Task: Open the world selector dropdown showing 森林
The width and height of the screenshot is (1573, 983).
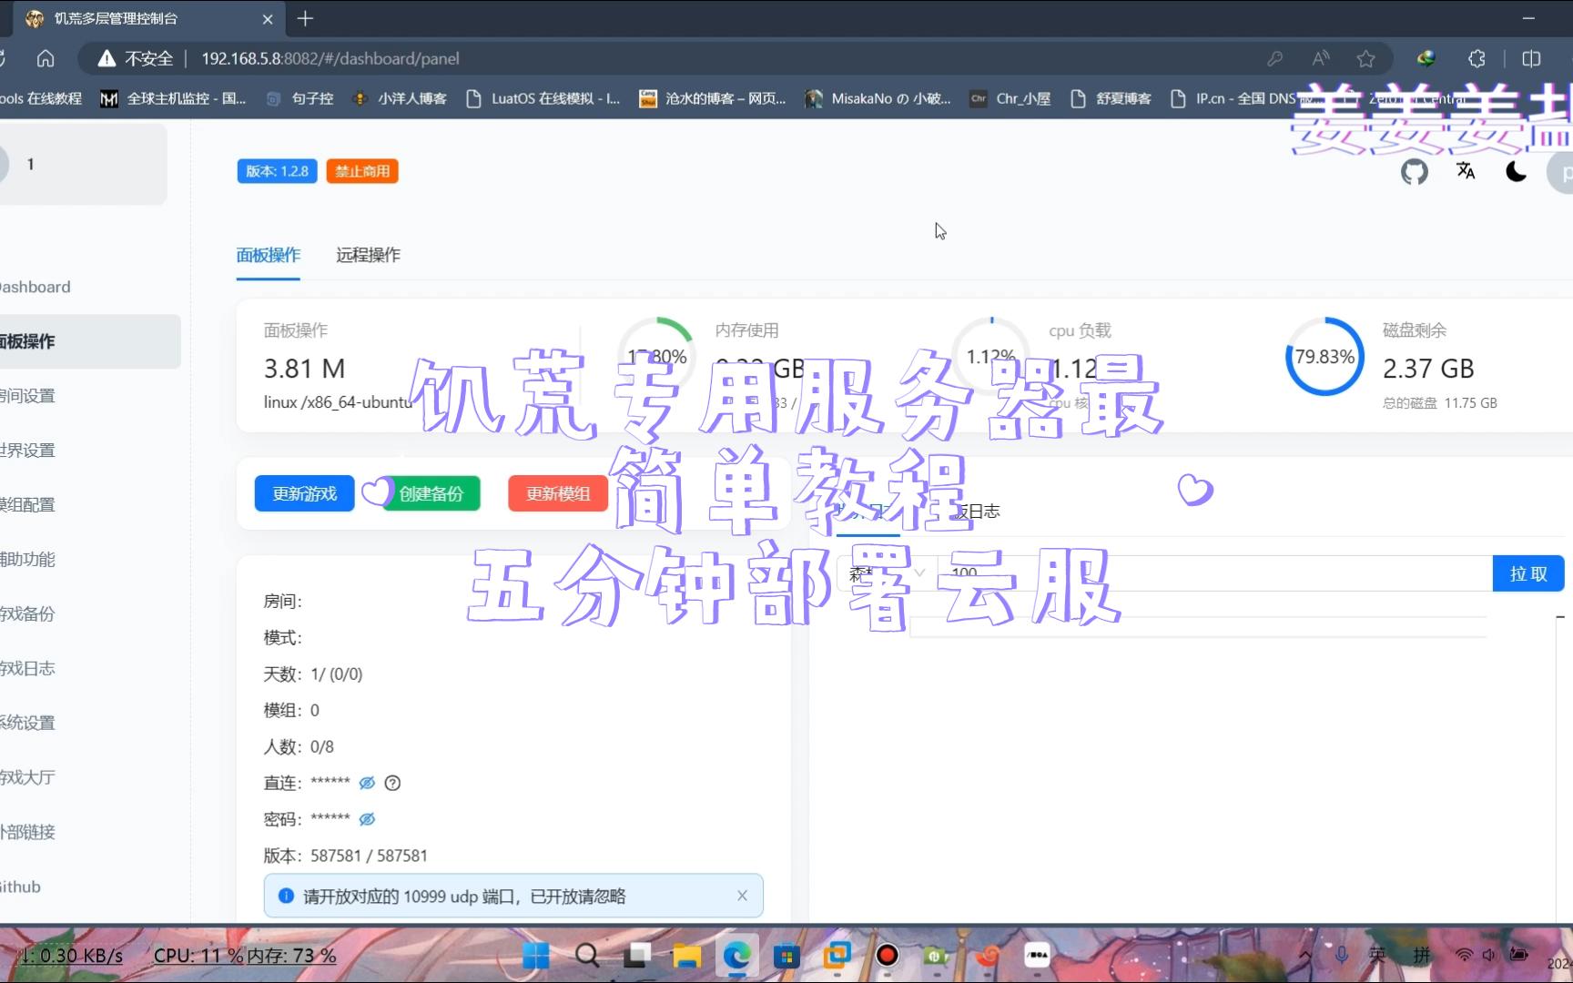Action: pyautogui.click(x=888, y=573)
